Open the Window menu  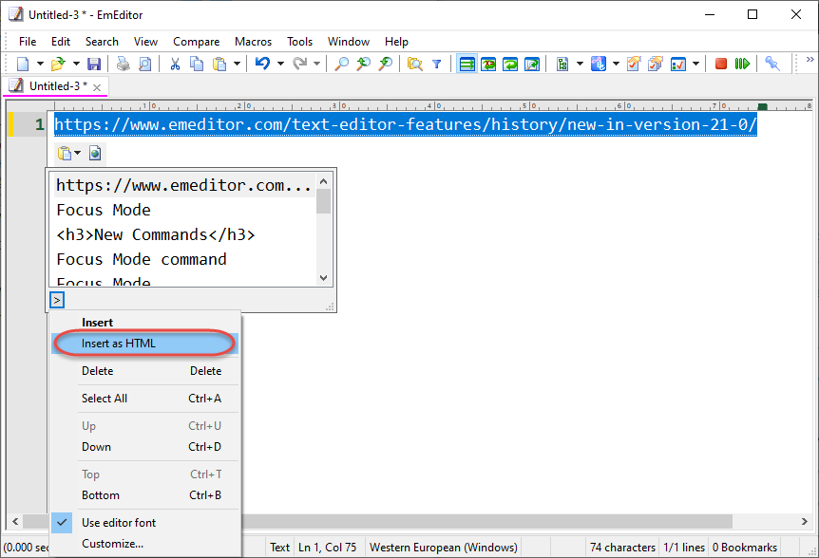tap(349, 42)
